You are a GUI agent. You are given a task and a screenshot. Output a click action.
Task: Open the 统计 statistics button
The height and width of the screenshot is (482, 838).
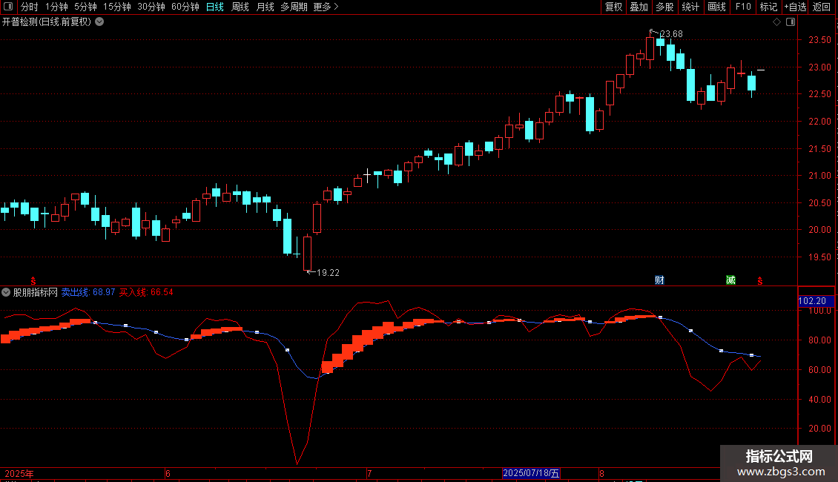[x=690, y=7]
